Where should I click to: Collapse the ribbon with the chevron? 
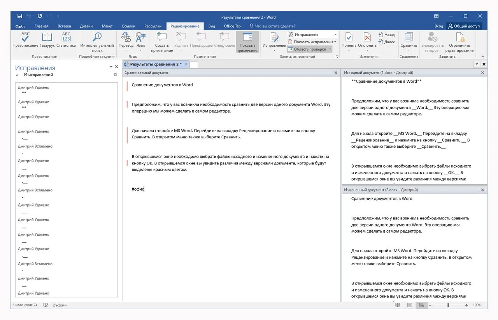[483, 57]
